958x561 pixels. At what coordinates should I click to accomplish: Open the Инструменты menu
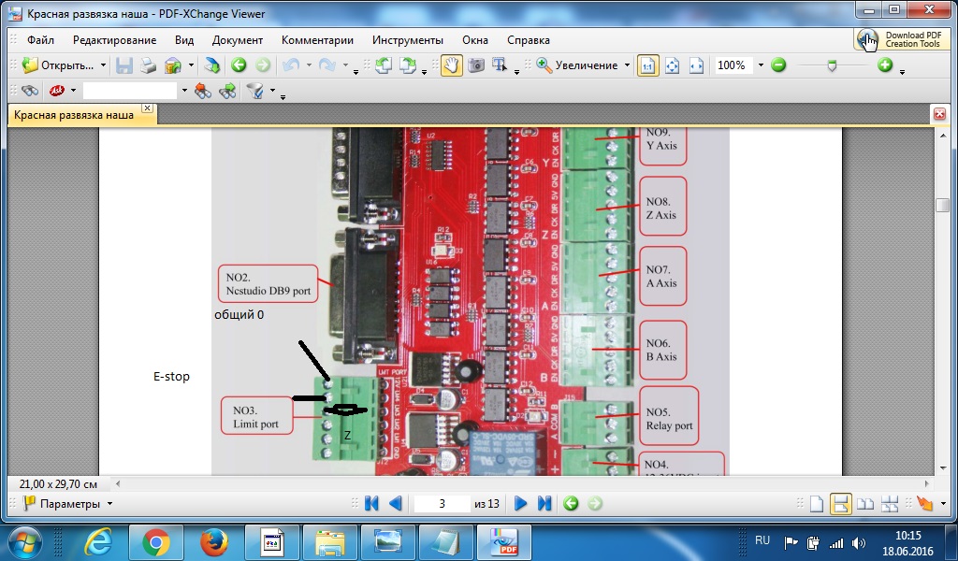click(x=408, y=40)
